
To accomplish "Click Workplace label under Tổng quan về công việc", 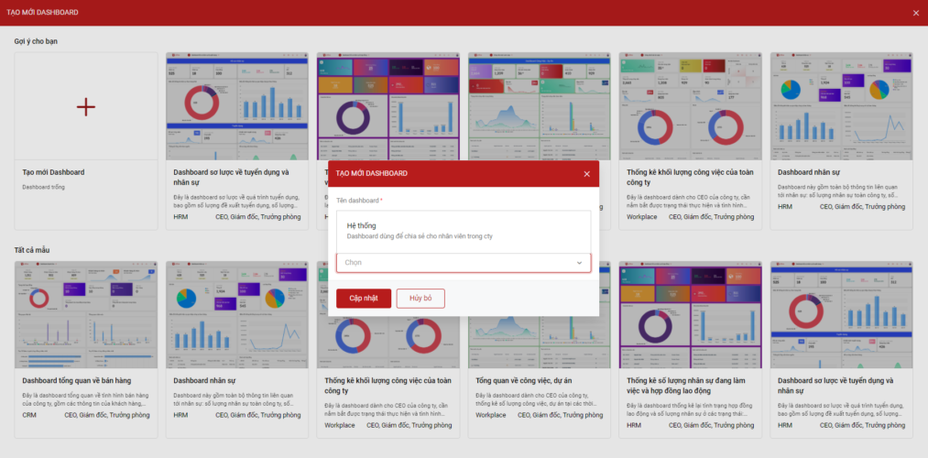I will pyautogui.click(x=491, y=415).
